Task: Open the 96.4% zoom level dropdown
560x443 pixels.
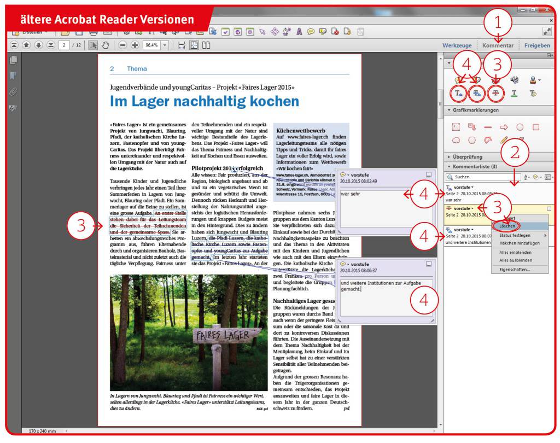Action: [165, 45]
